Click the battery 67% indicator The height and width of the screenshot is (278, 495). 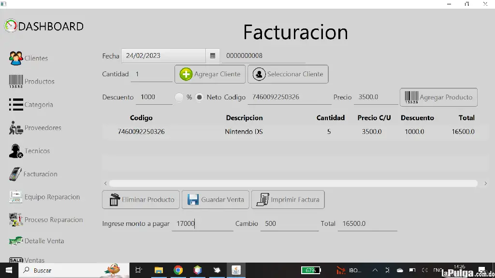point(311,270)
